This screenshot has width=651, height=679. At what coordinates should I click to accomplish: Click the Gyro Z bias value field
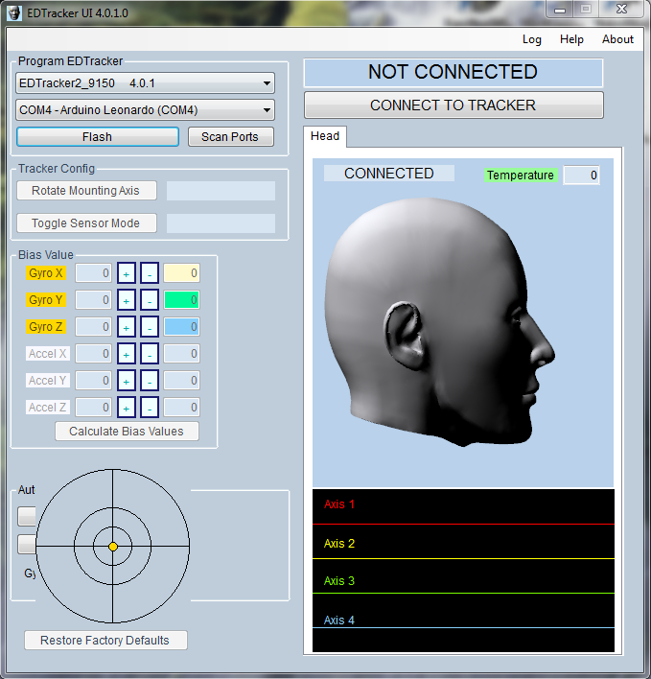pos(94,327)
